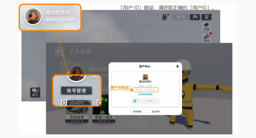Click the dog avatar in top-left profile card
256x138 pixels.
[x=33, y=16]
